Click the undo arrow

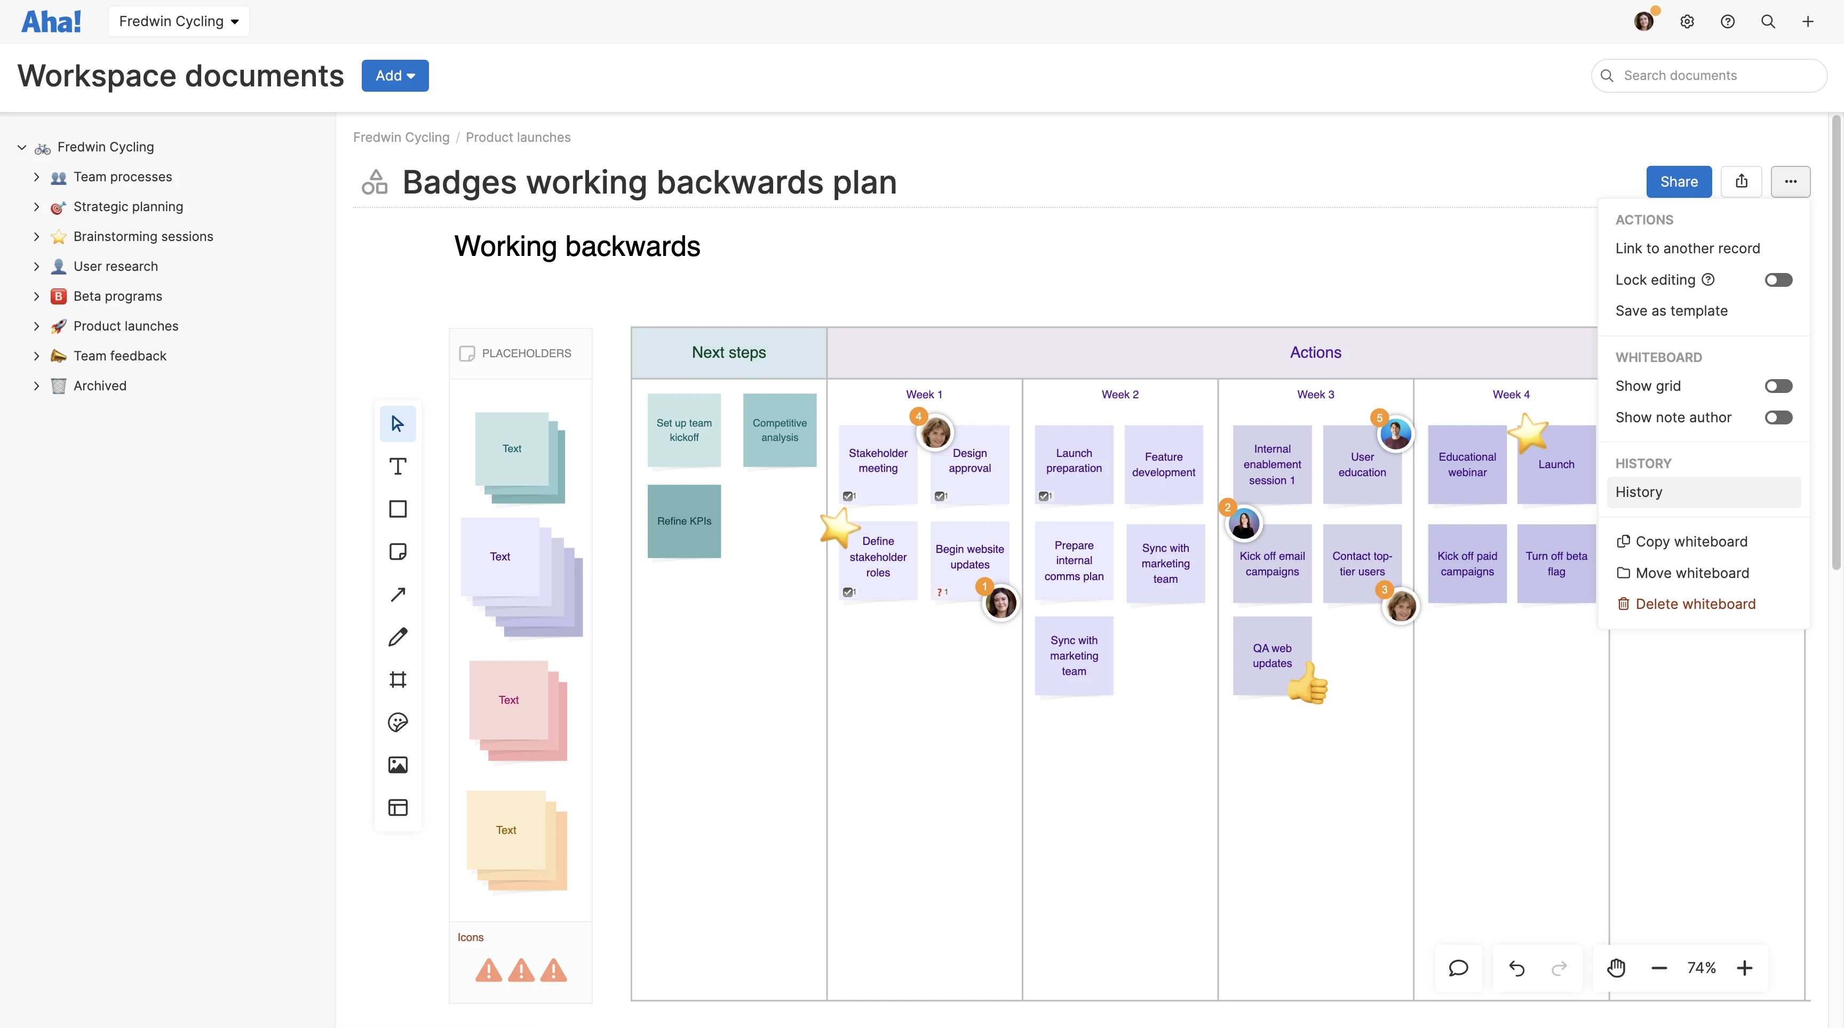1516,968
